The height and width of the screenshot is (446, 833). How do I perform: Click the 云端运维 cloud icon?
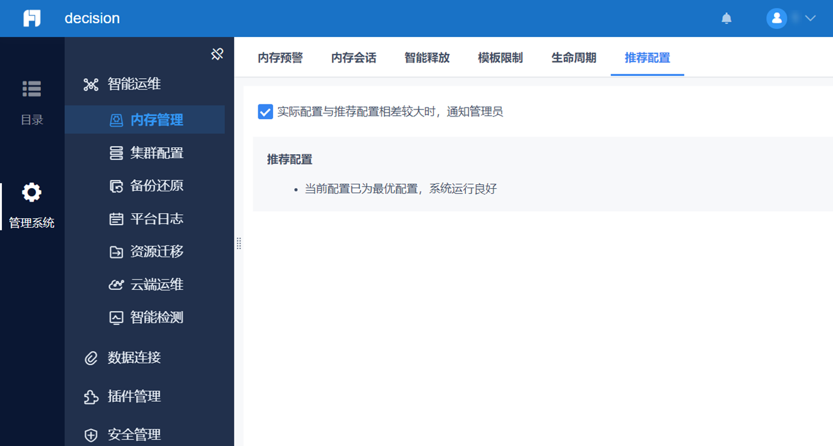coord(116,285)
